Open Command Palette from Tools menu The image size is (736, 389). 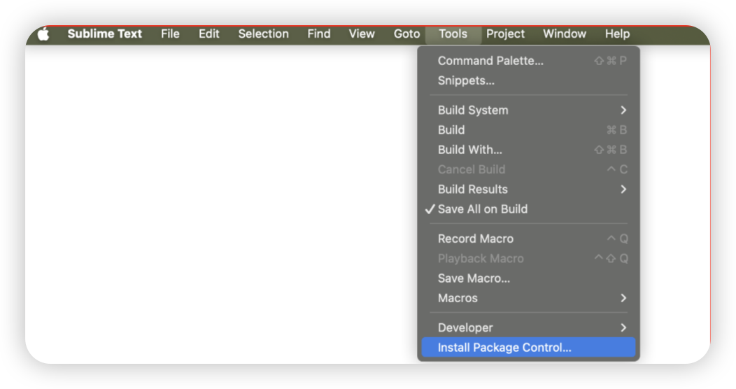[x=528, y=61]
